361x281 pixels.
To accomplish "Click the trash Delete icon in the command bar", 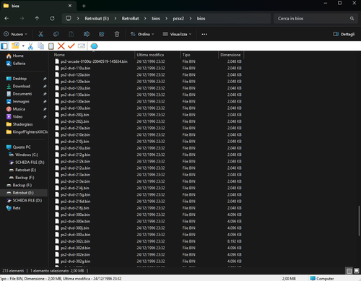I will (x=117, y=34).
